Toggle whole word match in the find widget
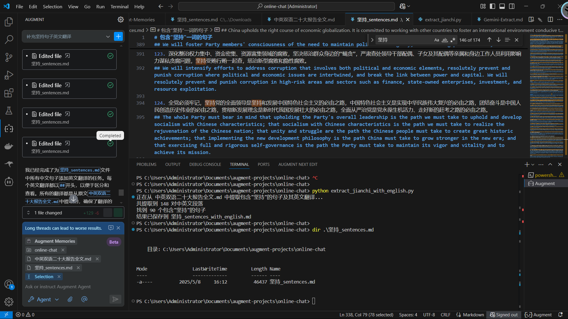This screenshot has height=319, width=568. tap(445, 40)
